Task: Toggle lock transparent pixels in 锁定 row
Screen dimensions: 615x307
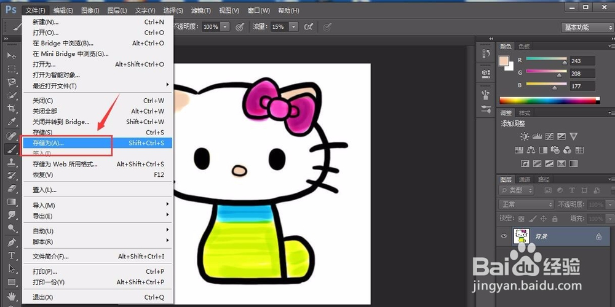Action: point(522,219)
